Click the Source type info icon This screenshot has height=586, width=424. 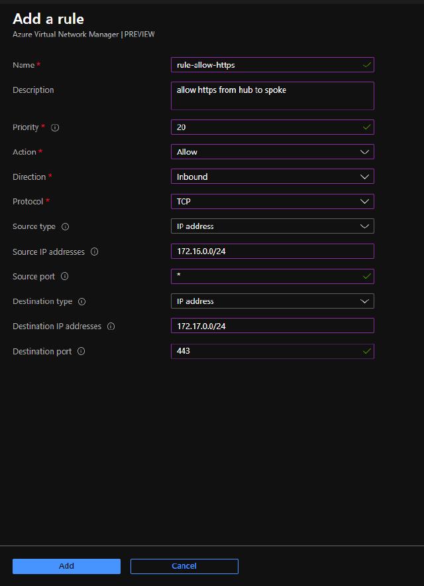coord(65,227)
